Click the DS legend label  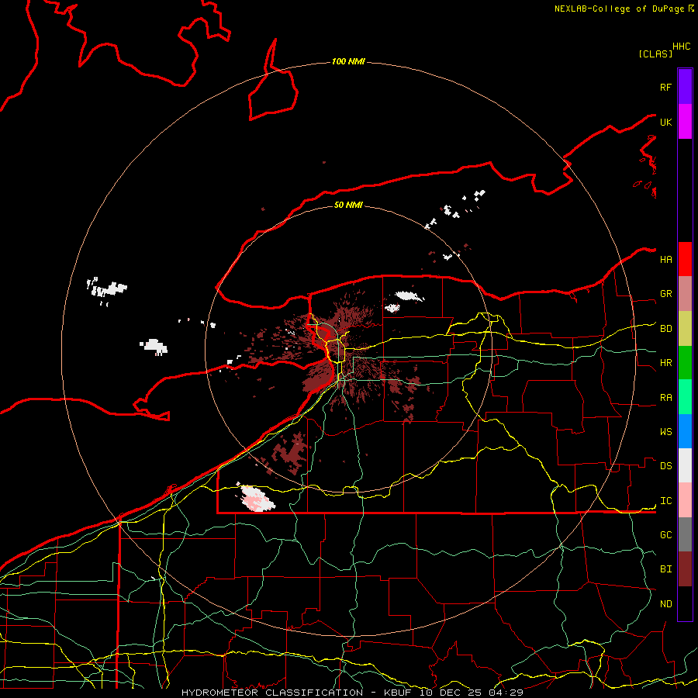click(665, 466)
